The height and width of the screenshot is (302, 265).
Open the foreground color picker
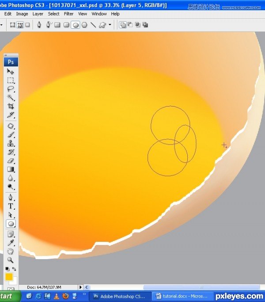(x=8, y=277)
